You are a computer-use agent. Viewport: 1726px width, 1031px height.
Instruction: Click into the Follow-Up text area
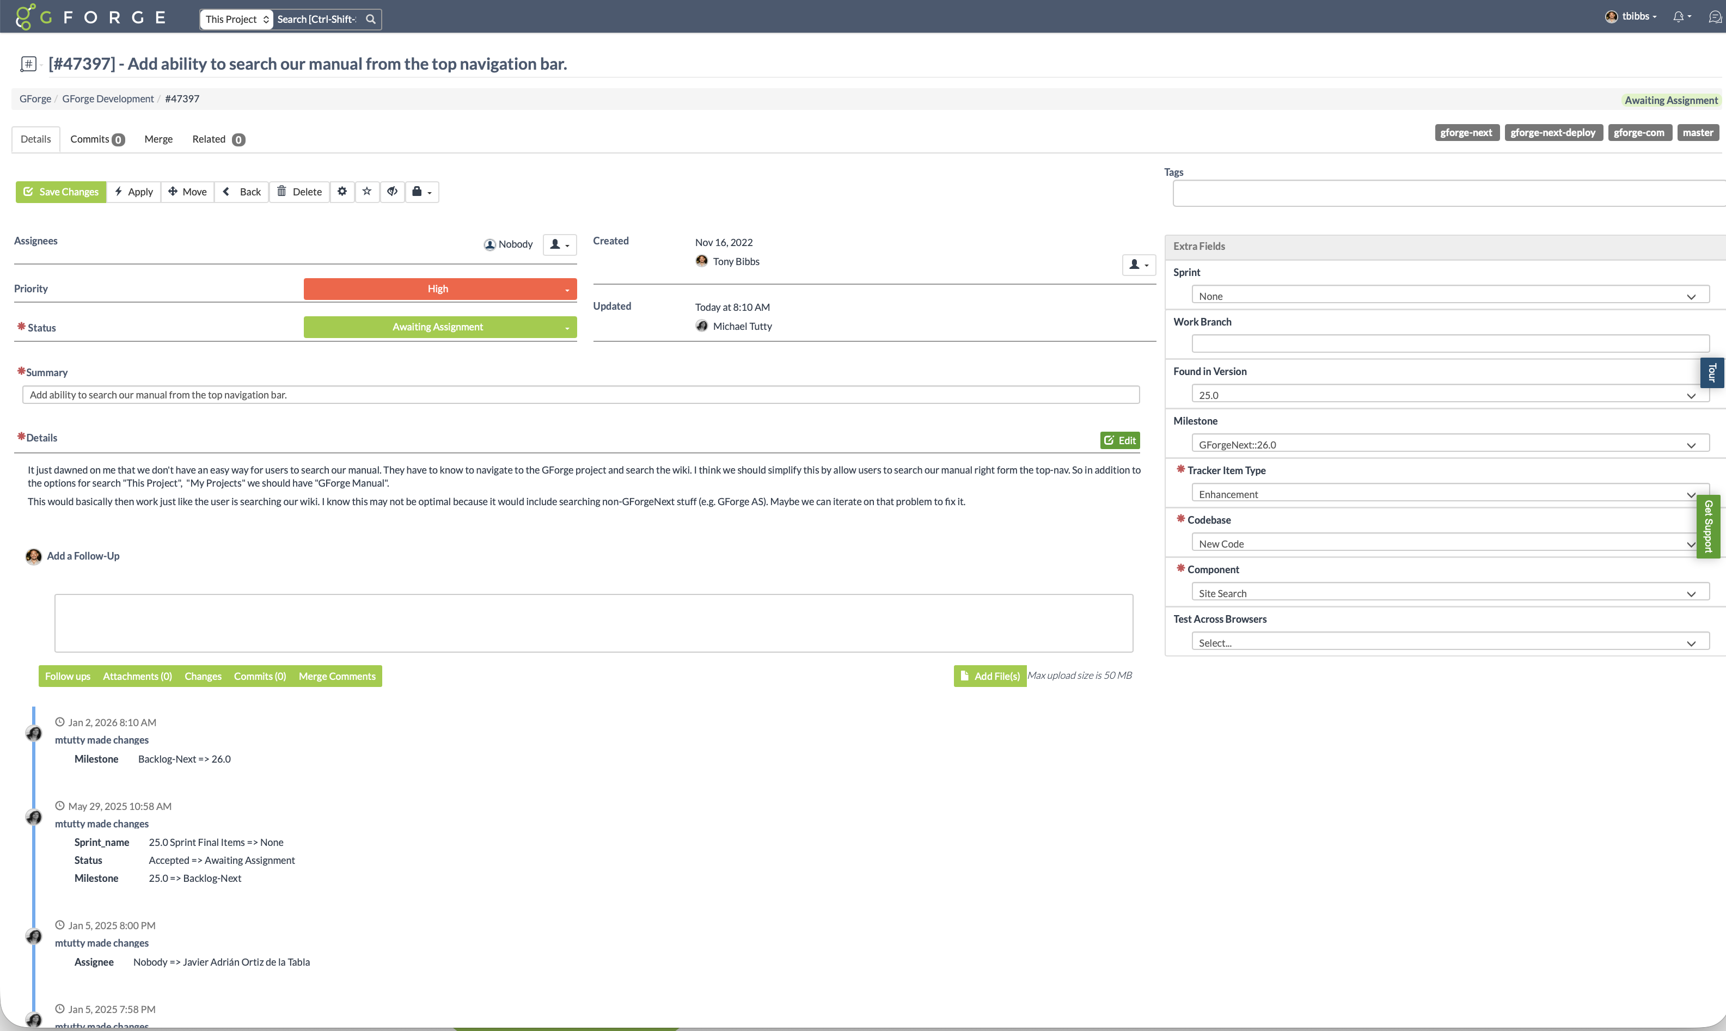593,623
